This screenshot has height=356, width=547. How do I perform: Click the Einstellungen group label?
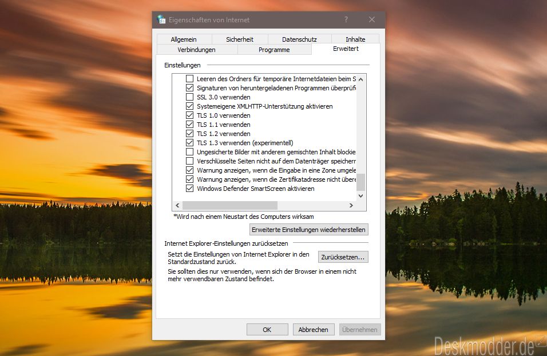183,65
